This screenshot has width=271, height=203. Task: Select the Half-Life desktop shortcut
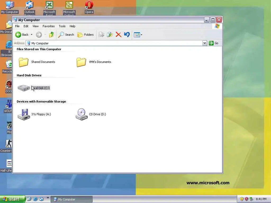(6, 166)
